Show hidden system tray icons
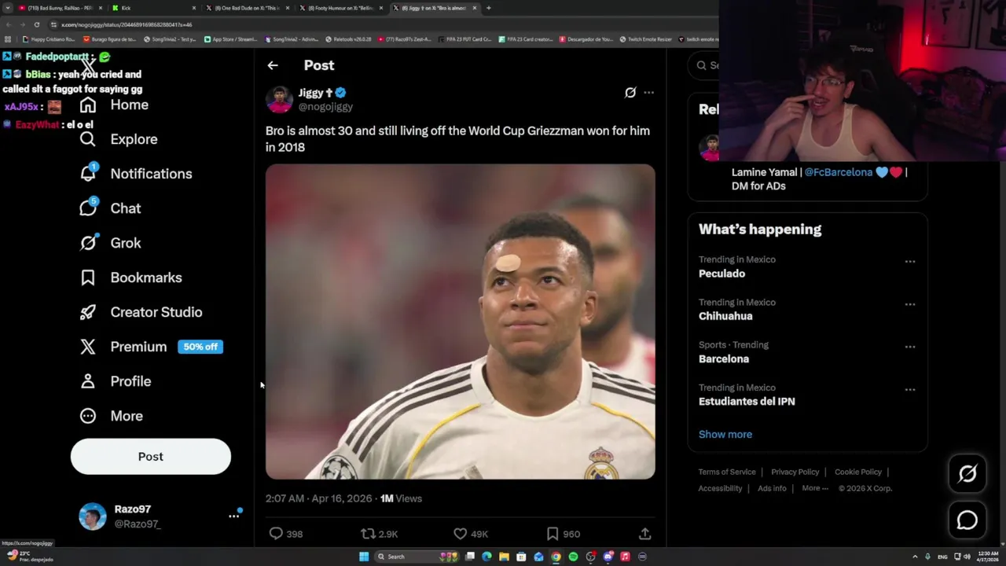The width and height of the screenshot is (1006, 566). [916, 557]
